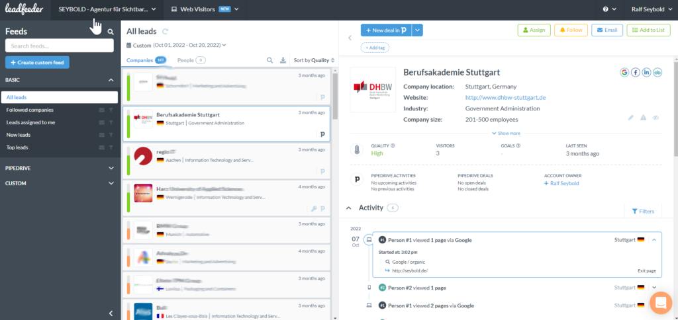The height and width of the screenshot is (320, 678).
Task: Open the Intercom chat bubble
Action: point(660,302)
